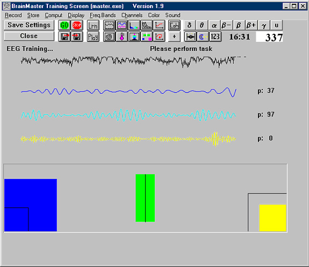Click the blue filtered waveform trace
This screenshot has height=267, width=309.
pos(128,92)
